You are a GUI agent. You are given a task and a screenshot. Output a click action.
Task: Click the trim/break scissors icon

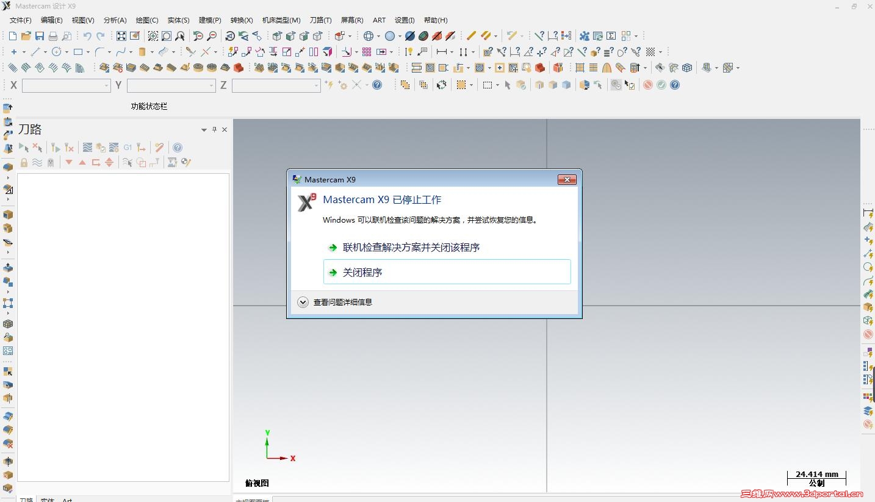(x=191, y=52)
